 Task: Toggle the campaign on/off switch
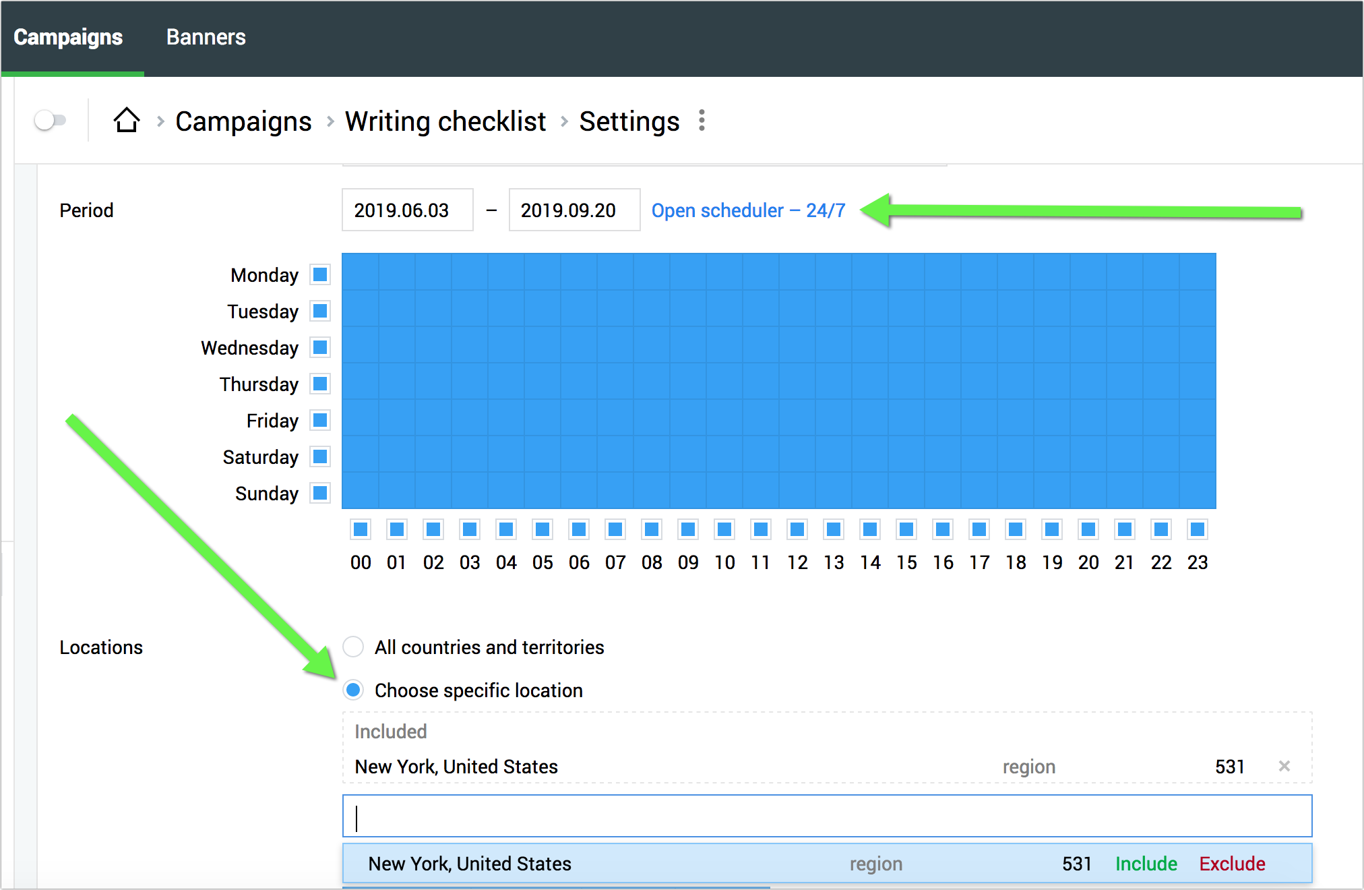point(50,121)
